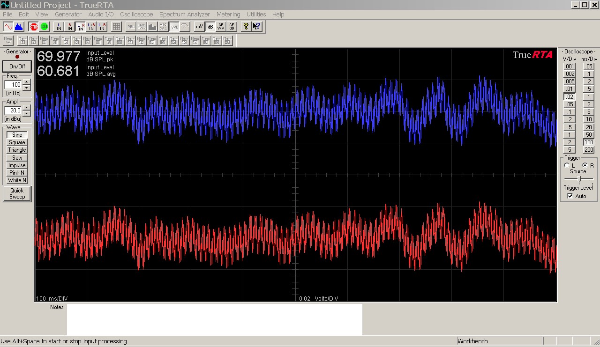Select Saw waveform
The width and height of the screenshot is (600, 347).
click(x=17, y=158)
